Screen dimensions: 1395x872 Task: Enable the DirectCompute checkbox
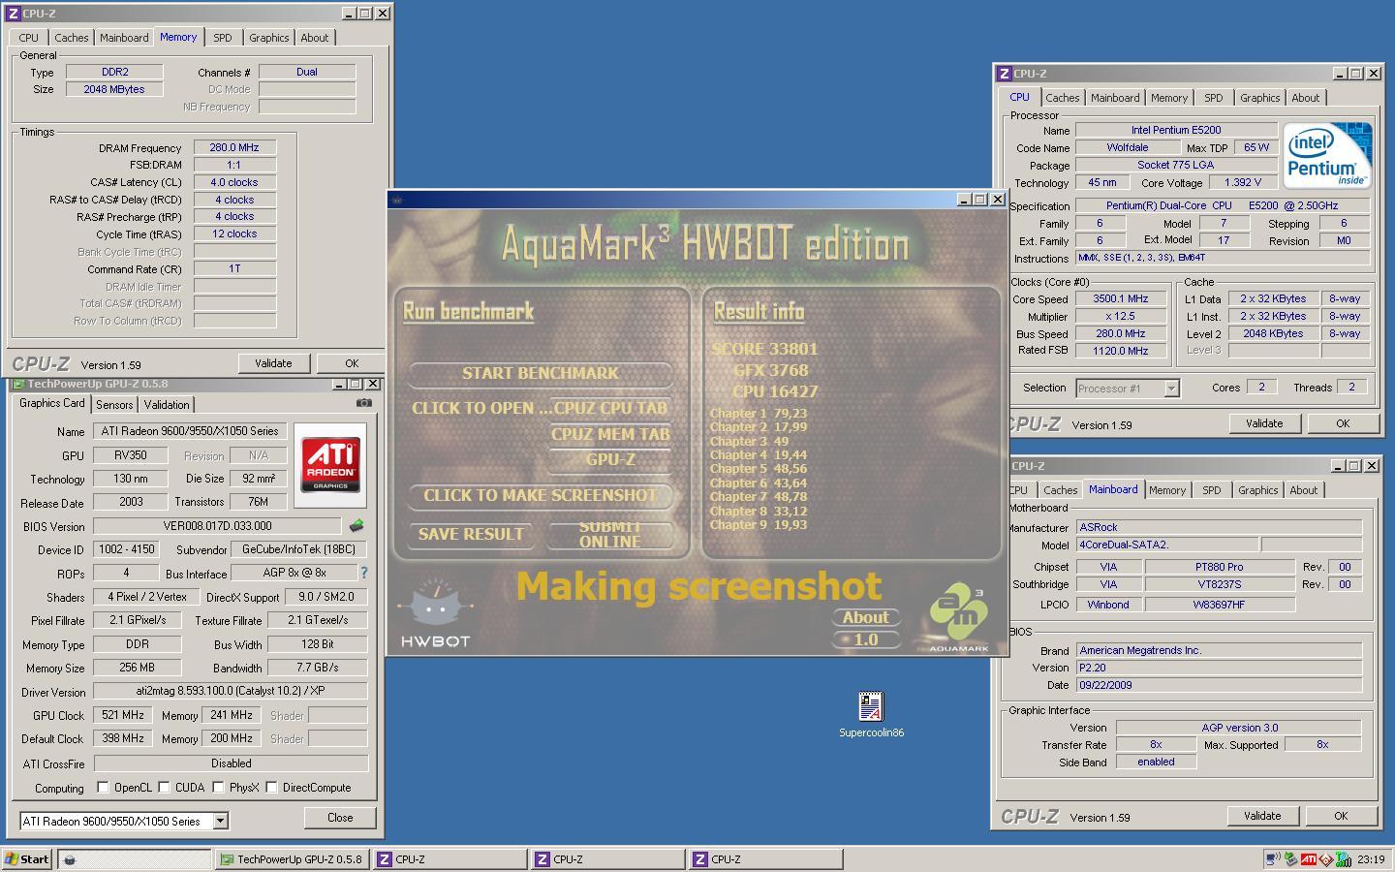[x=271, y=787]
